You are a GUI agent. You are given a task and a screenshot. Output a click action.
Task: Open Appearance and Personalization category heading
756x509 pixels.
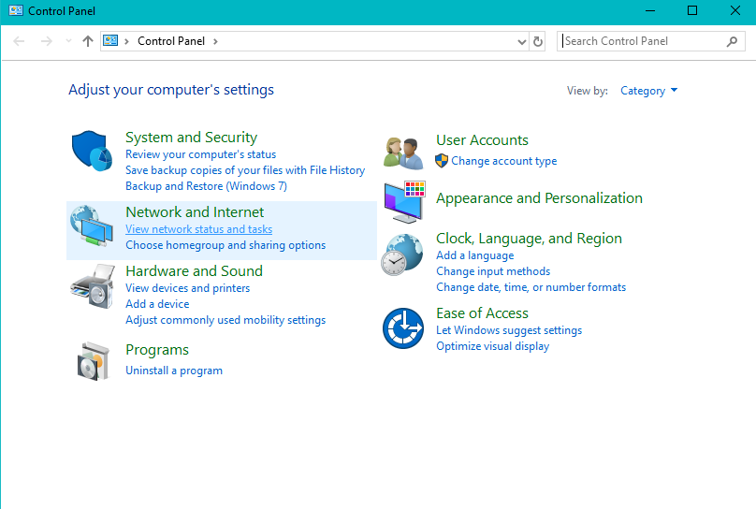pos(539,198)
